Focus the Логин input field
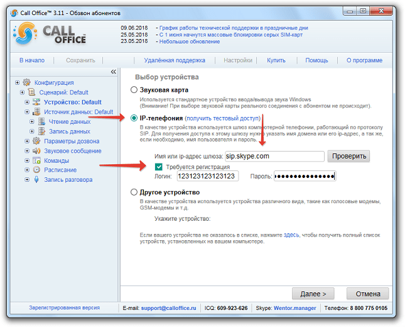The image size is (405, 327). [207, 176]
